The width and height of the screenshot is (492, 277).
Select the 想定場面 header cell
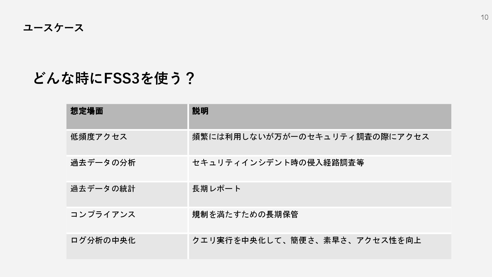[x=127, y=116]
